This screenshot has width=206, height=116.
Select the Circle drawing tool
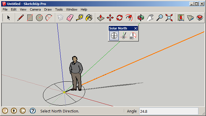tap(39, 18)
